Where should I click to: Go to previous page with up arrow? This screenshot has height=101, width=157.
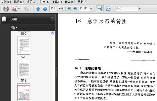[38, 9]
